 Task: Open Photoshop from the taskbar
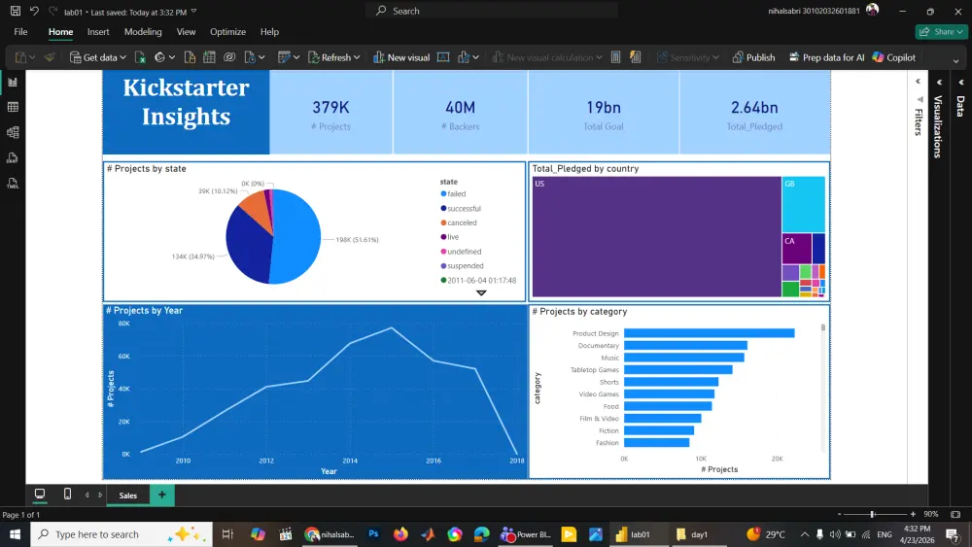[x=373, y=534]
